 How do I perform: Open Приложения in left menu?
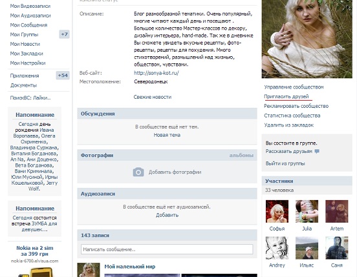pos(25,76)
